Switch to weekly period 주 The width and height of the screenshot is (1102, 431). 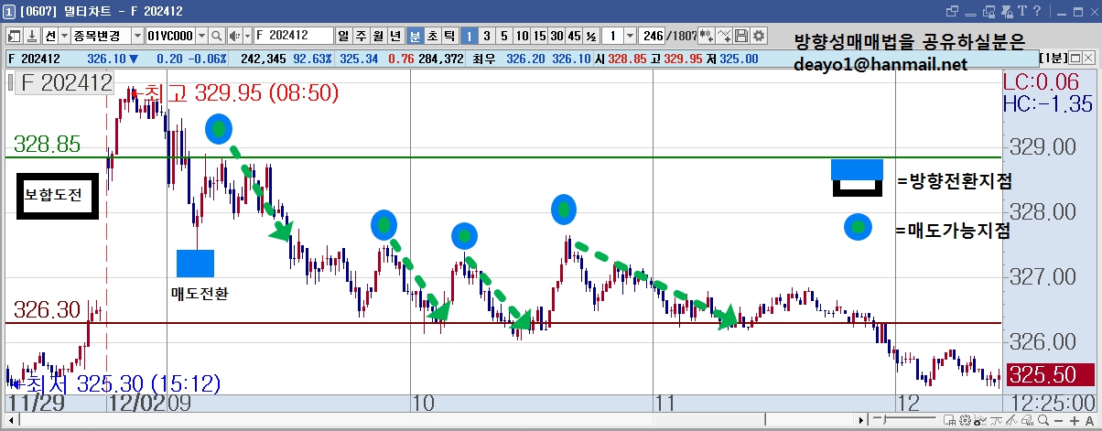(361, 36)
